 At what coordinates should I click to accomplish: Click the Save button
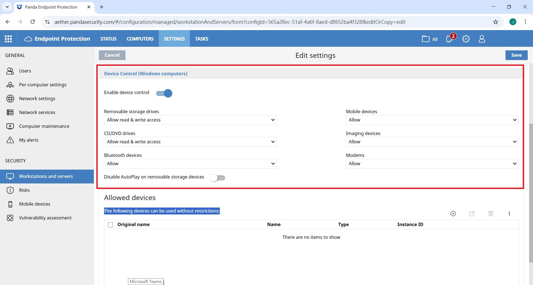coord(516,55)
